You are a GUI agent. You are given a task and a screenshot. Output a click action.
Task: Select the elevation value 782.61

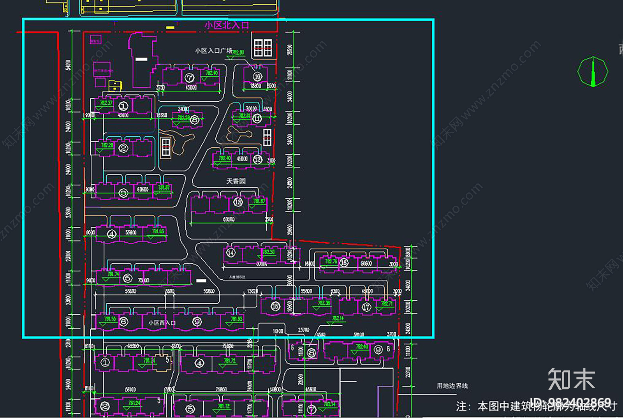(x=245, y=116)
